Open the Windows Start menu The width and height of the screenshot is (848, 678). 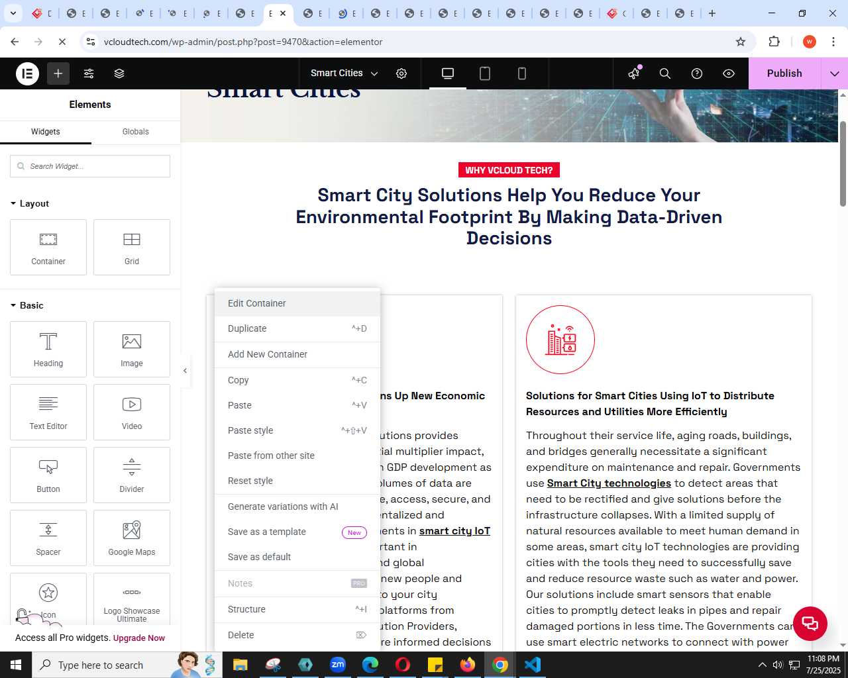click(x=16, y=665)
